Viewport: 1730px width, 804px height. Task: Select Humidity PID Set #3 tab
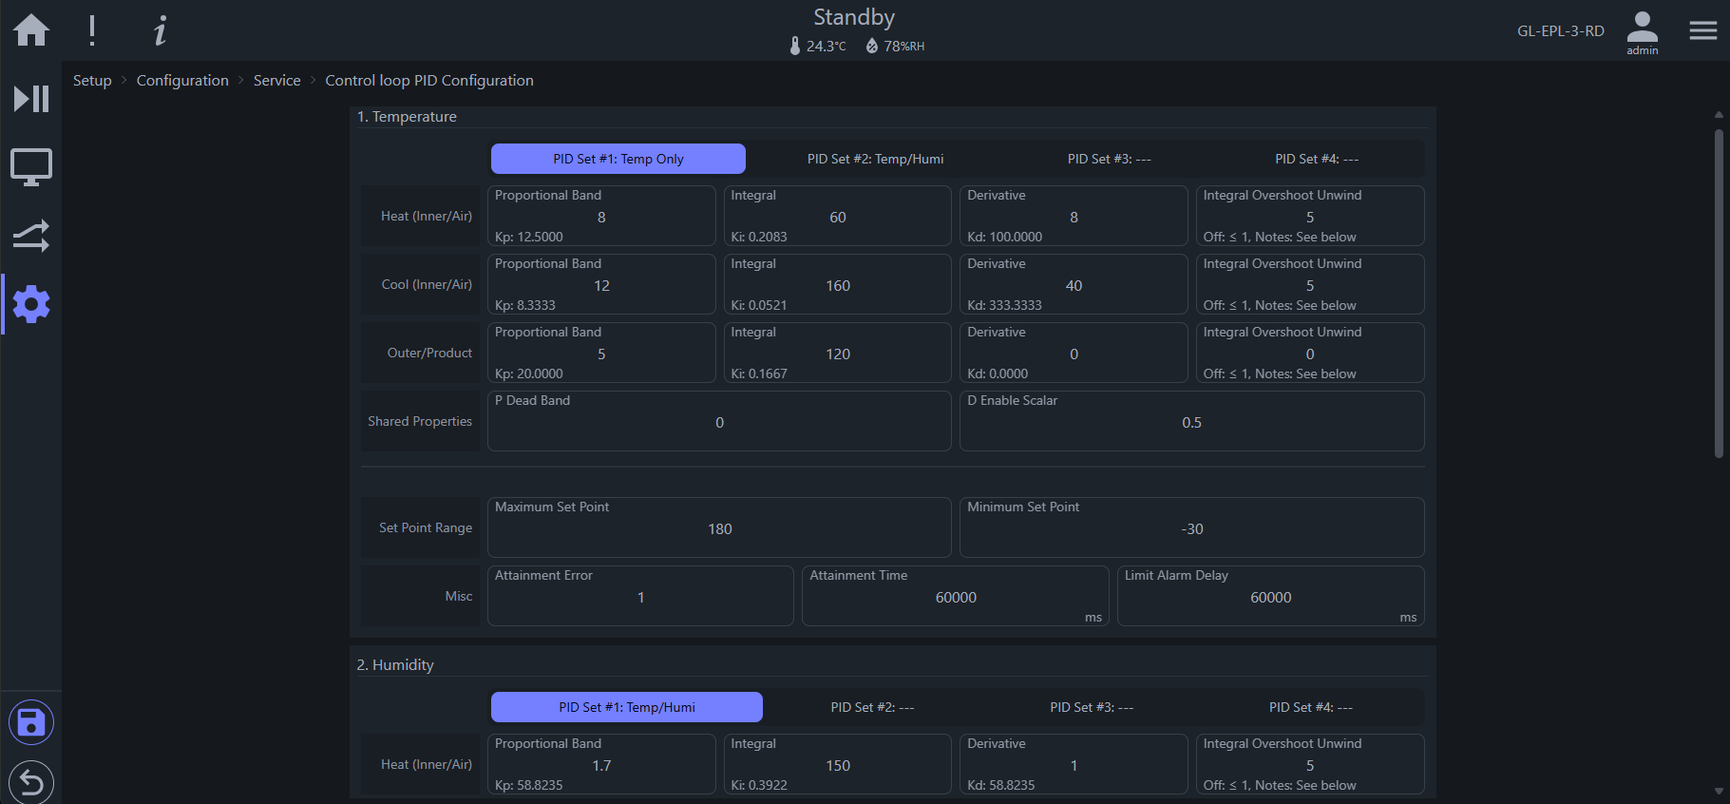point(1092,707)
